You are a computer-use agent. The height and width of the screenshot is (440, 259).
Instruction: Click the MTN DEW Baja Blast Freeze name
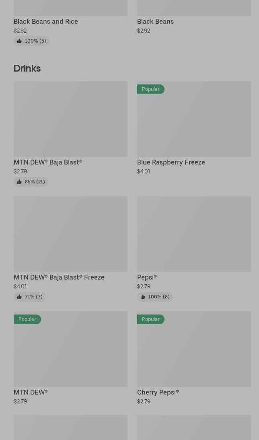(x=59, y=277)
